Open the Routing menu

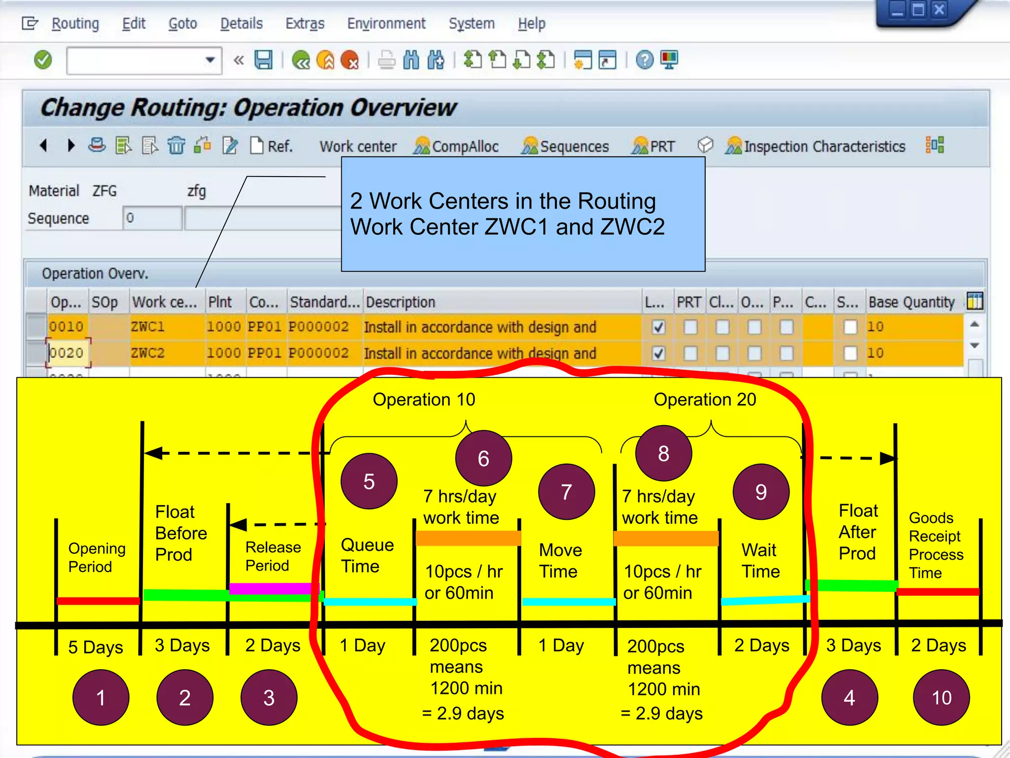pos(75,23)
